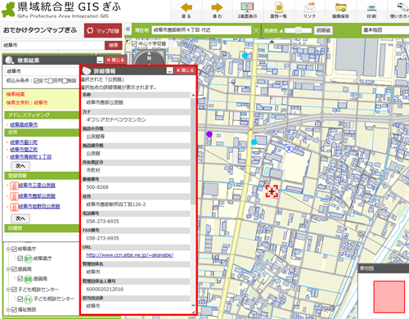
Task: Click the green 岐阜県庁 legend icon
Action: [28, 258]
